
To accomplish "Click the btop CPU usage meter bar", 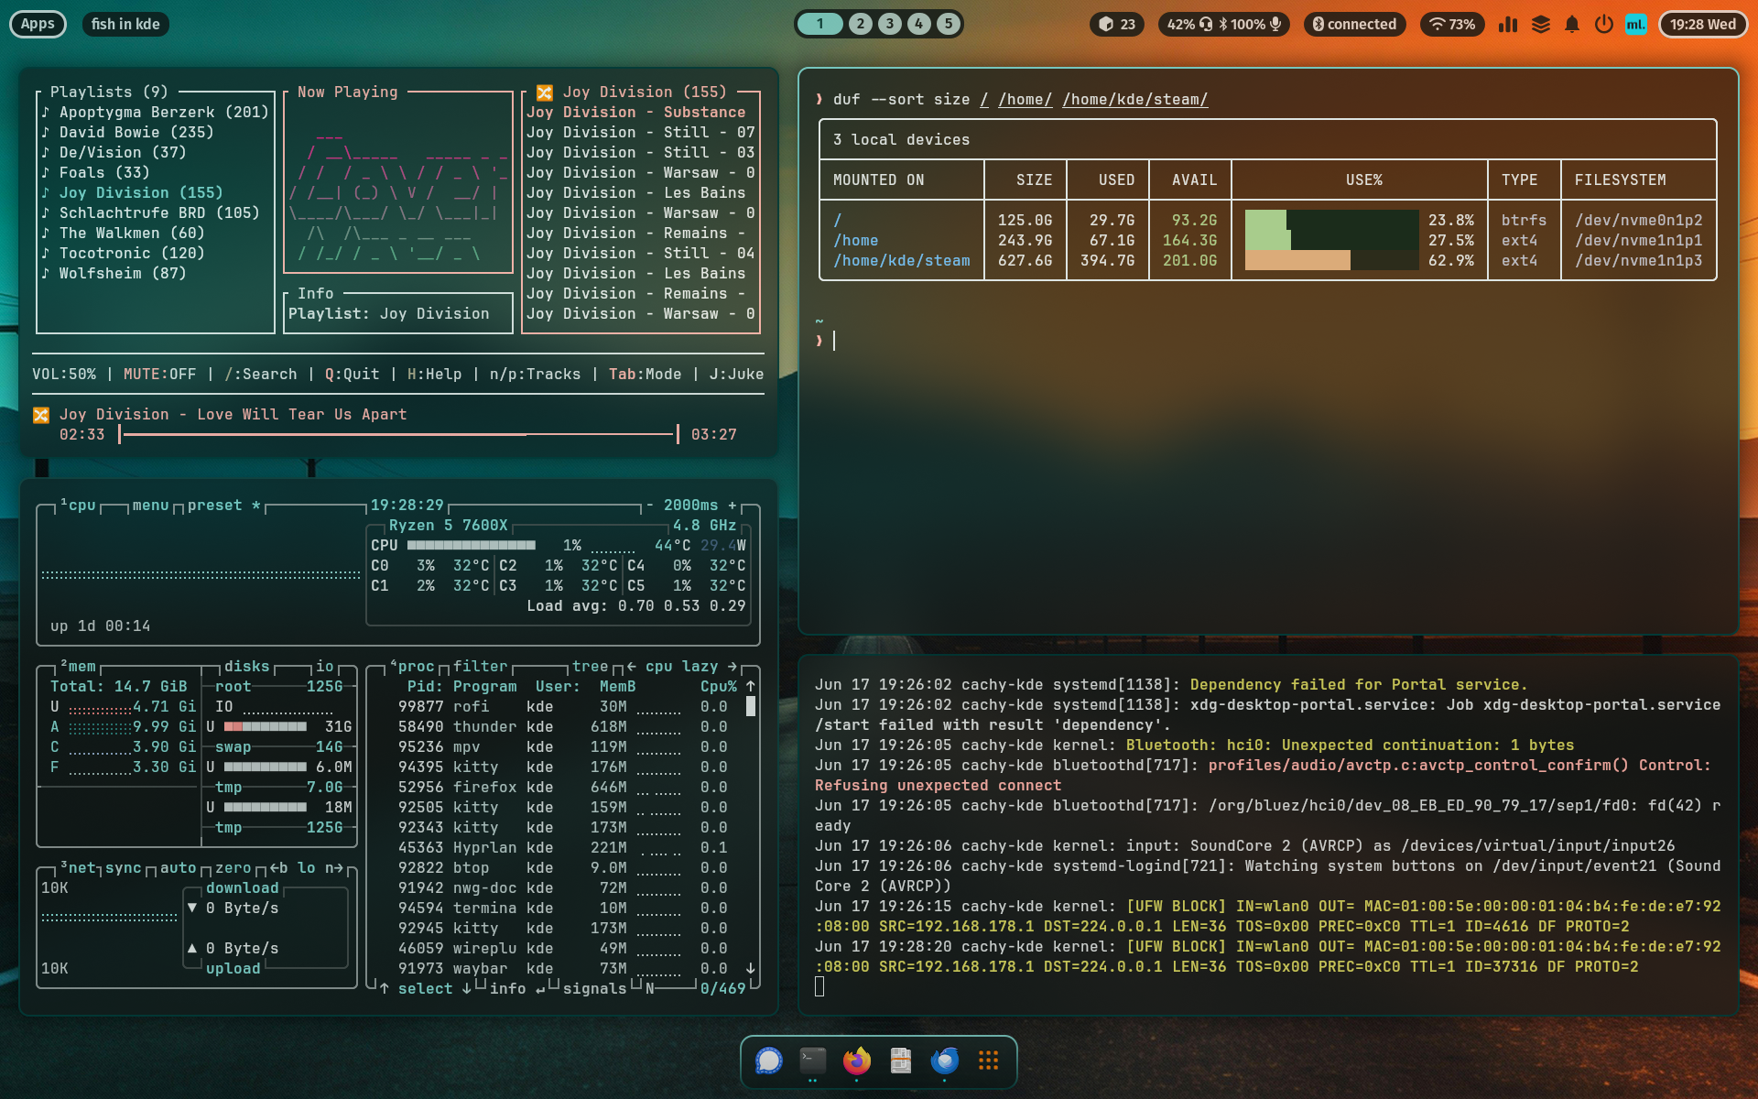I will point(472,546).
